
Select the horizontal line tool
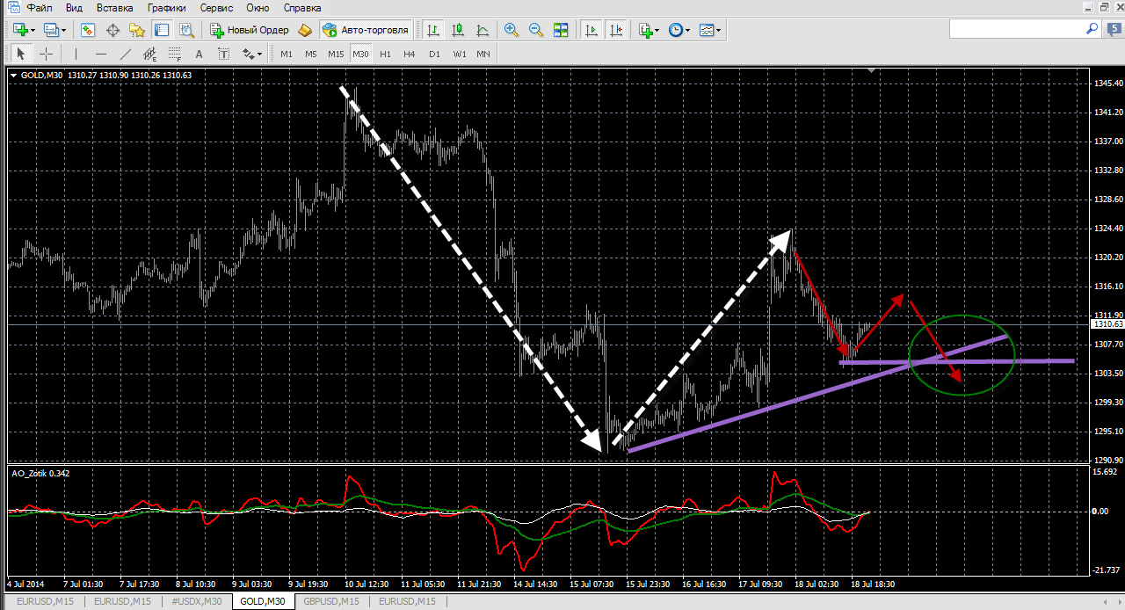click(x=100, y=54)
